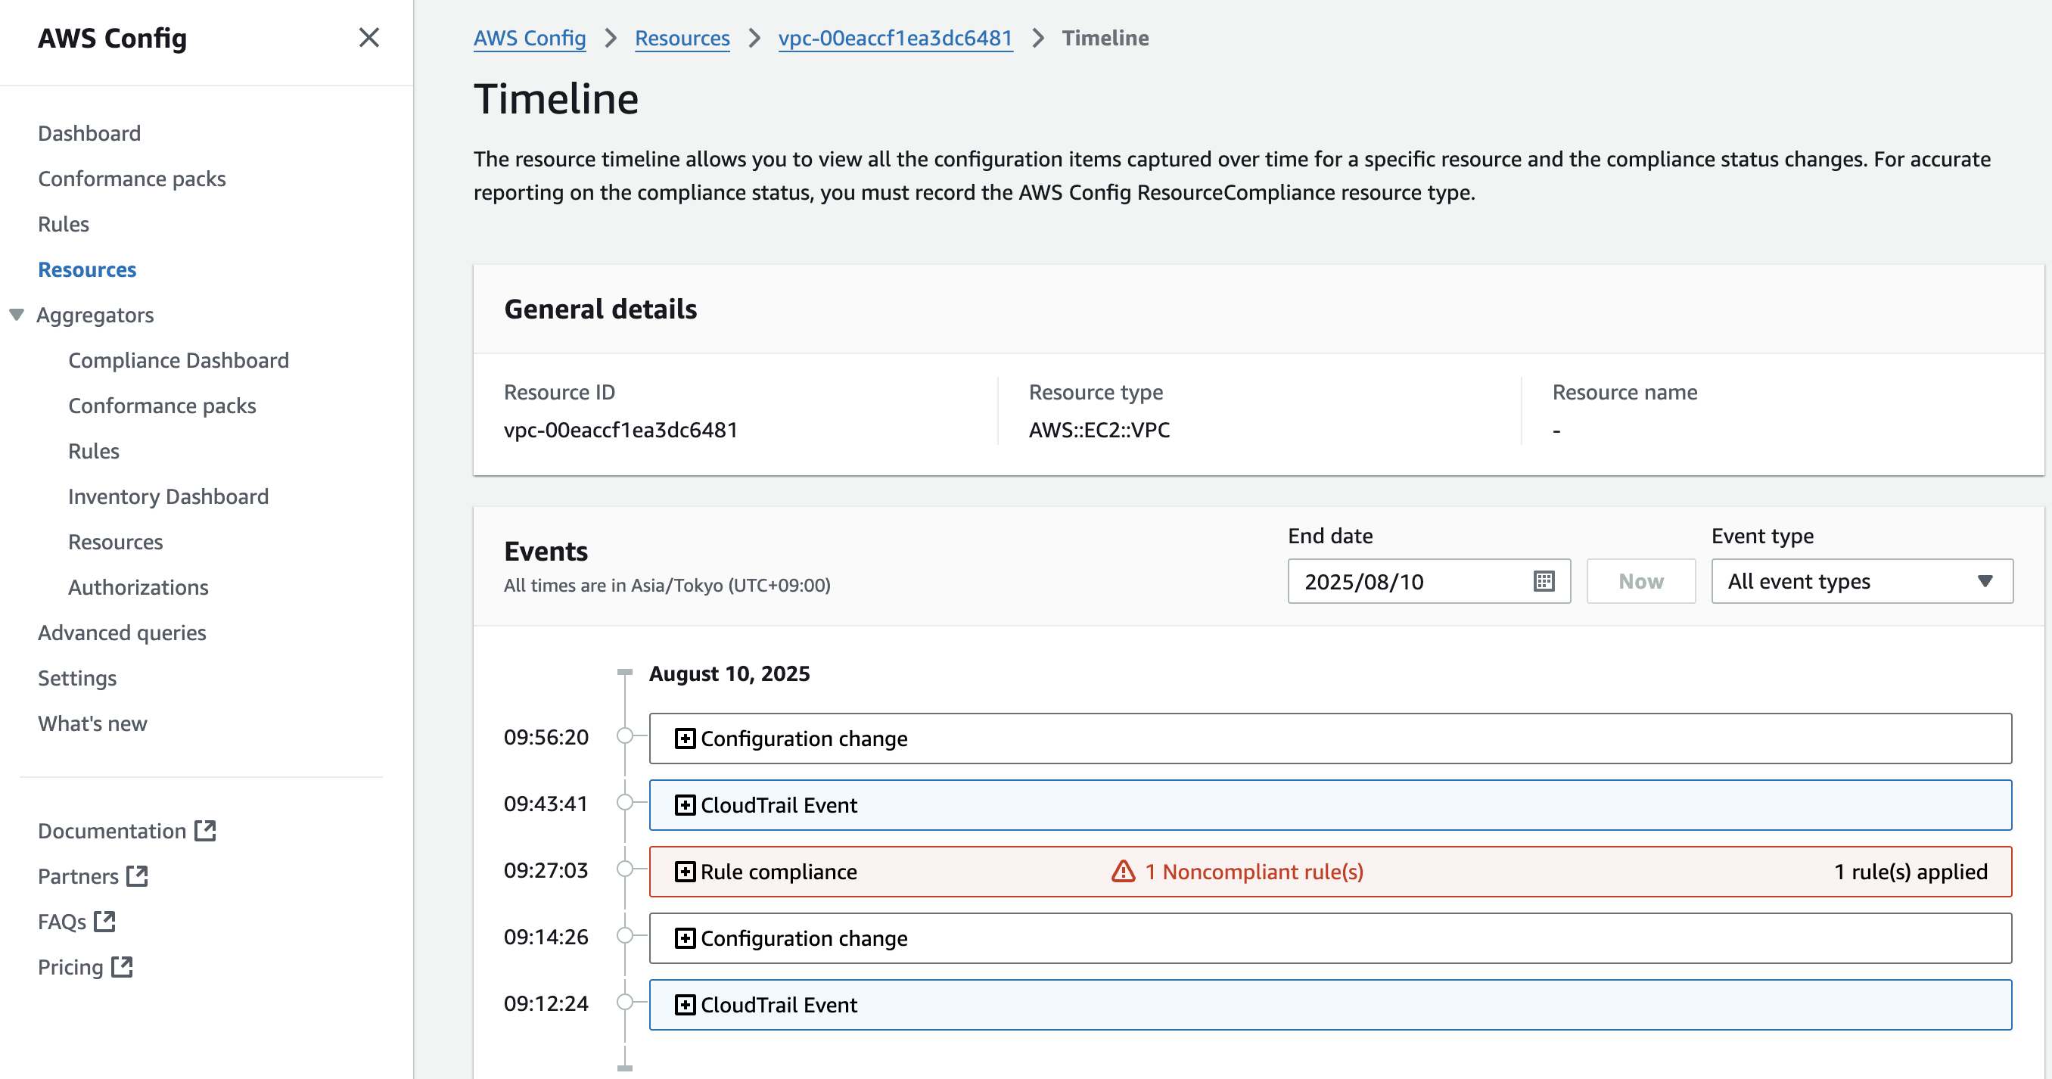Select the highlighted Resources sidebar item
The width and height of the screenshot is (2052, 1079).
88,269
